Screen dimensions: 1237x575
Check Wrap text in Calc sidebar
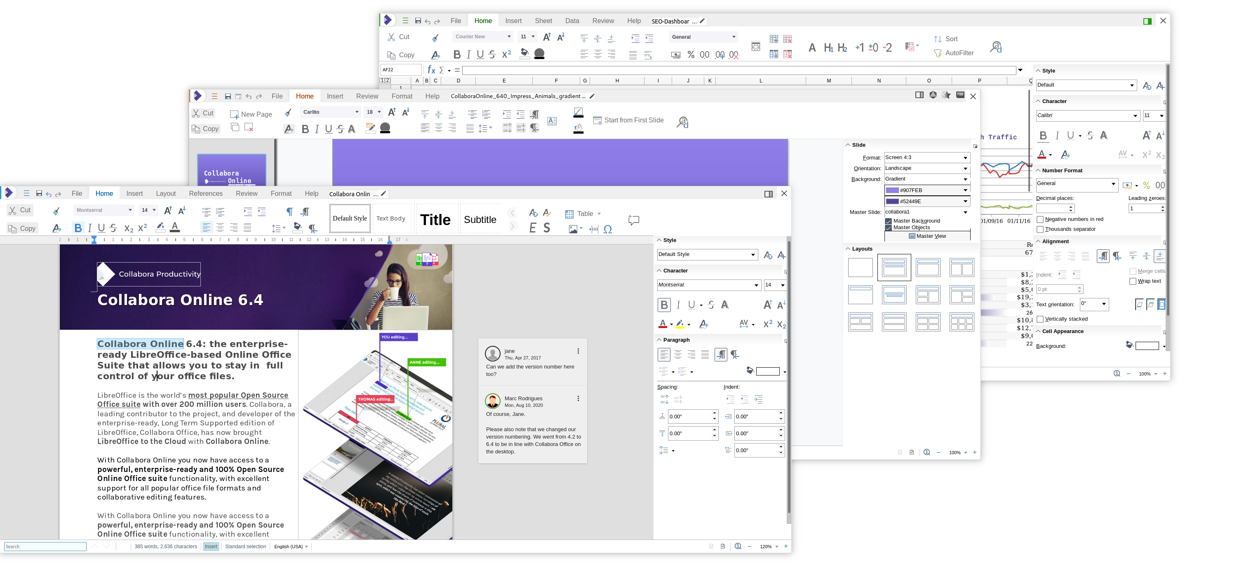(1133, 281)
